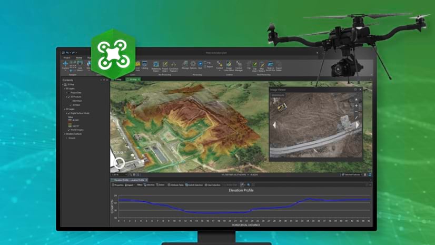The height and width of the screenshot is (245, 435).
Task: Click the blue elevation profile line
Action: (x=244, y=207)
